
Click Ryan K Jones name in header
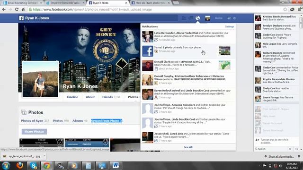pyautogui.click(x=37, y=18)
